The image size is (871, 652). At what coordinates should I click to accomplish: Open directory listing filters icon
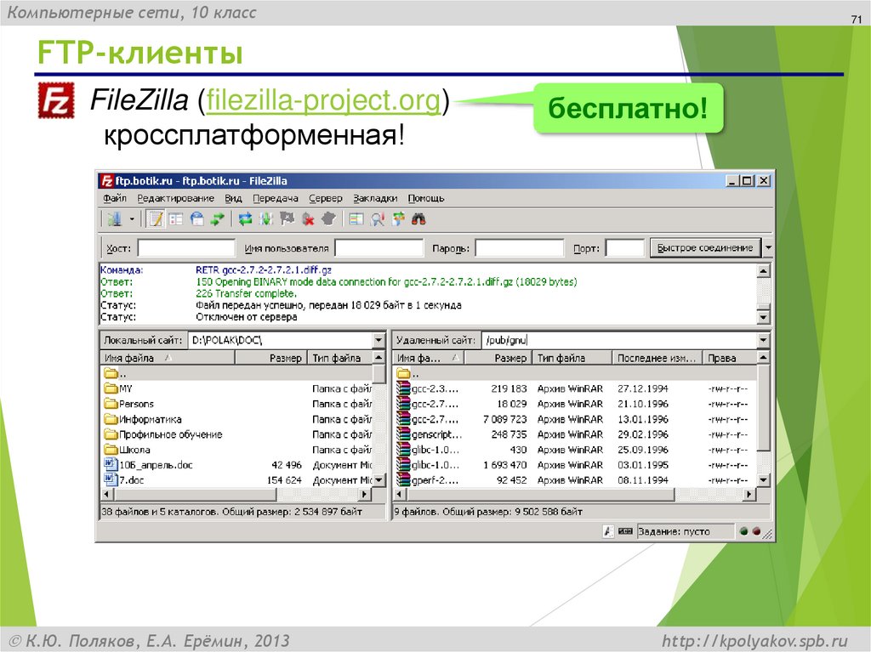coord(356,219)
